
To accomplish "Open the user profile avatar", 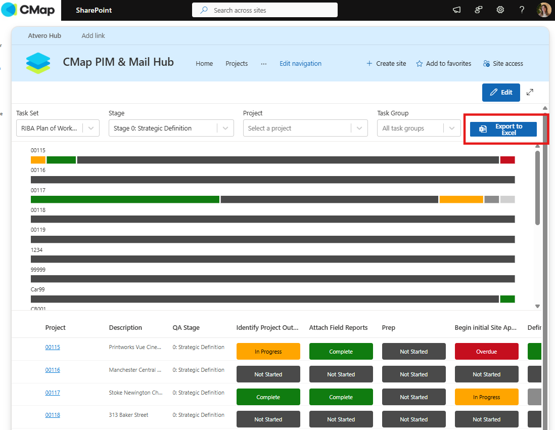I will click(544, 10).
